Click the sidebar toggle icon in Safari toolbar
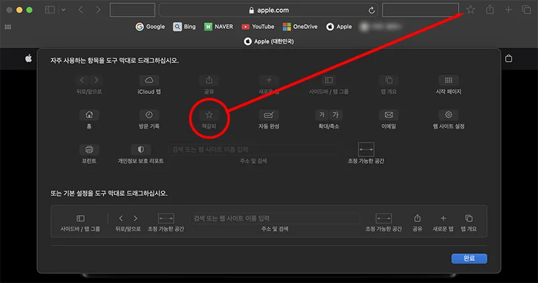This screenshot has height=283, width=538. tap(50, 10)
